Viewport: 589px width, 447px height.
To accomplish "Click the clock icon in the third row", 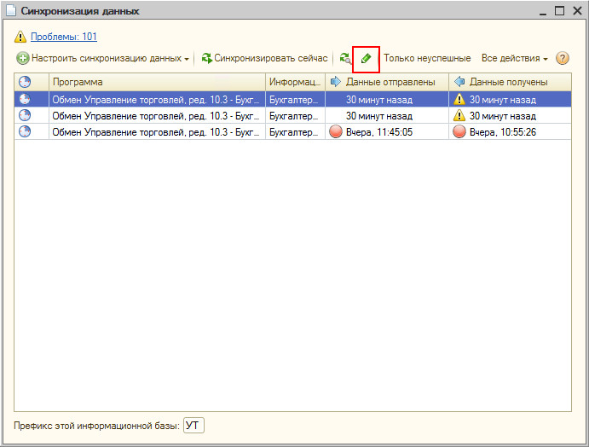I will pos(25,131).
